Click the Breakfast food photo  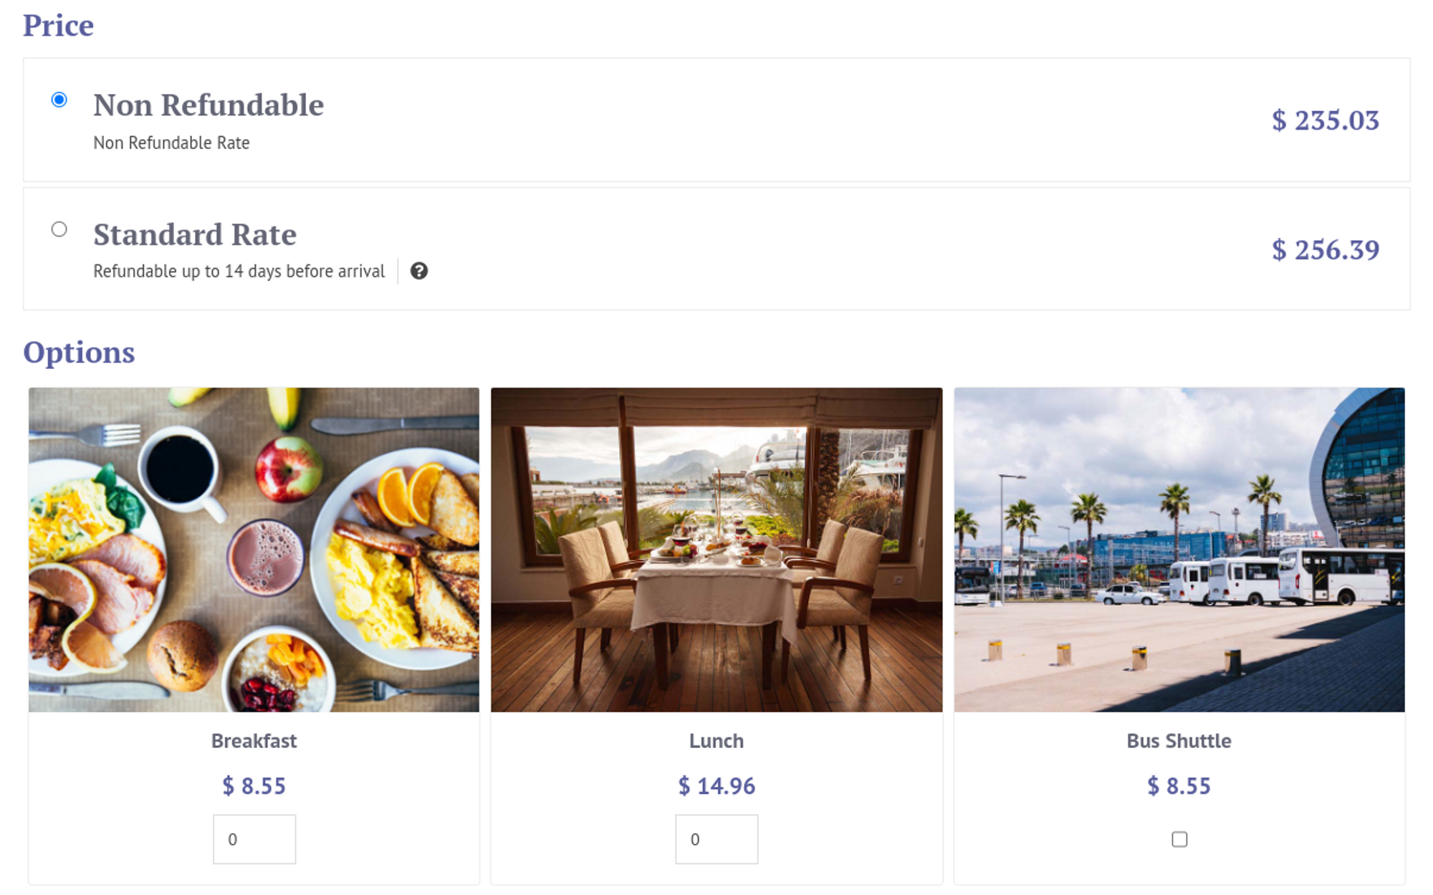point(254,550)
